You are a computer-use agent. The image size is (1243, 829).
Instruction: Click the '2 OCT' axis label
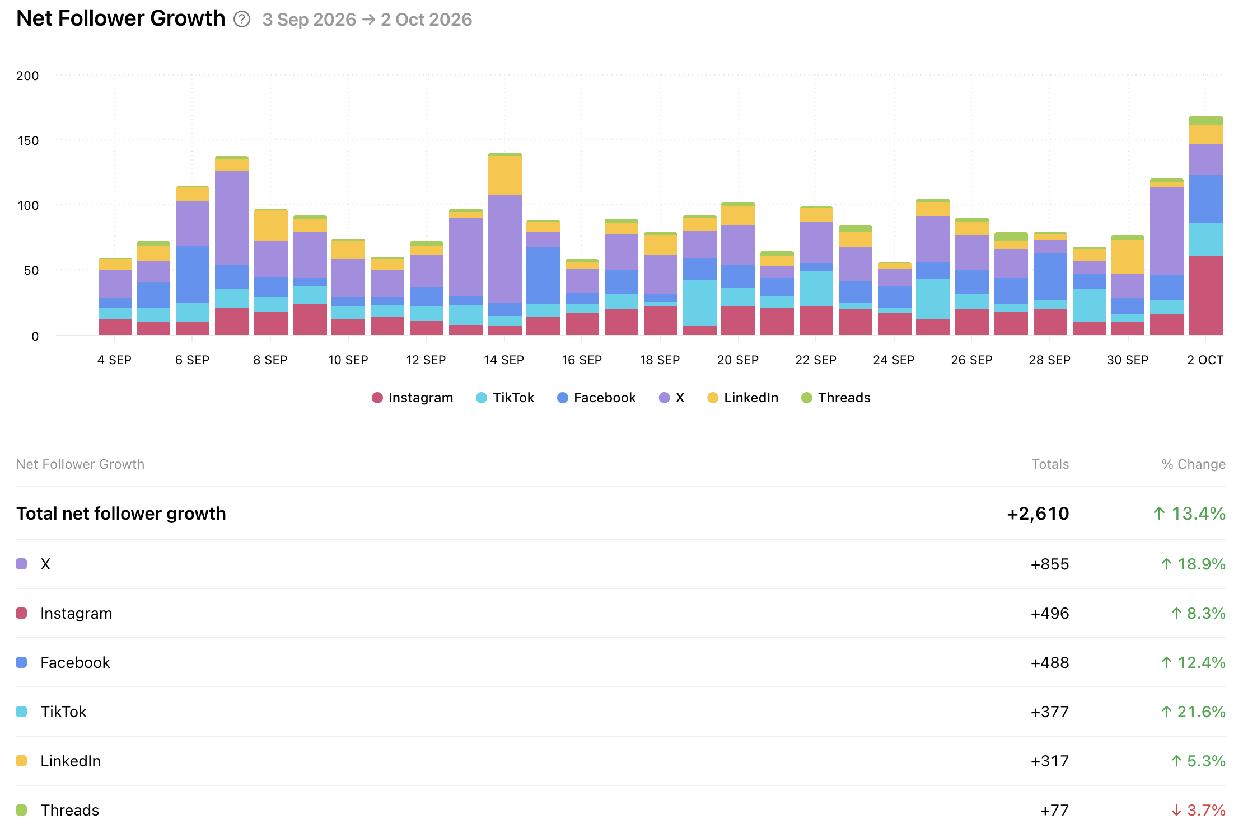pyautogui.click(x=1205, y=360)
